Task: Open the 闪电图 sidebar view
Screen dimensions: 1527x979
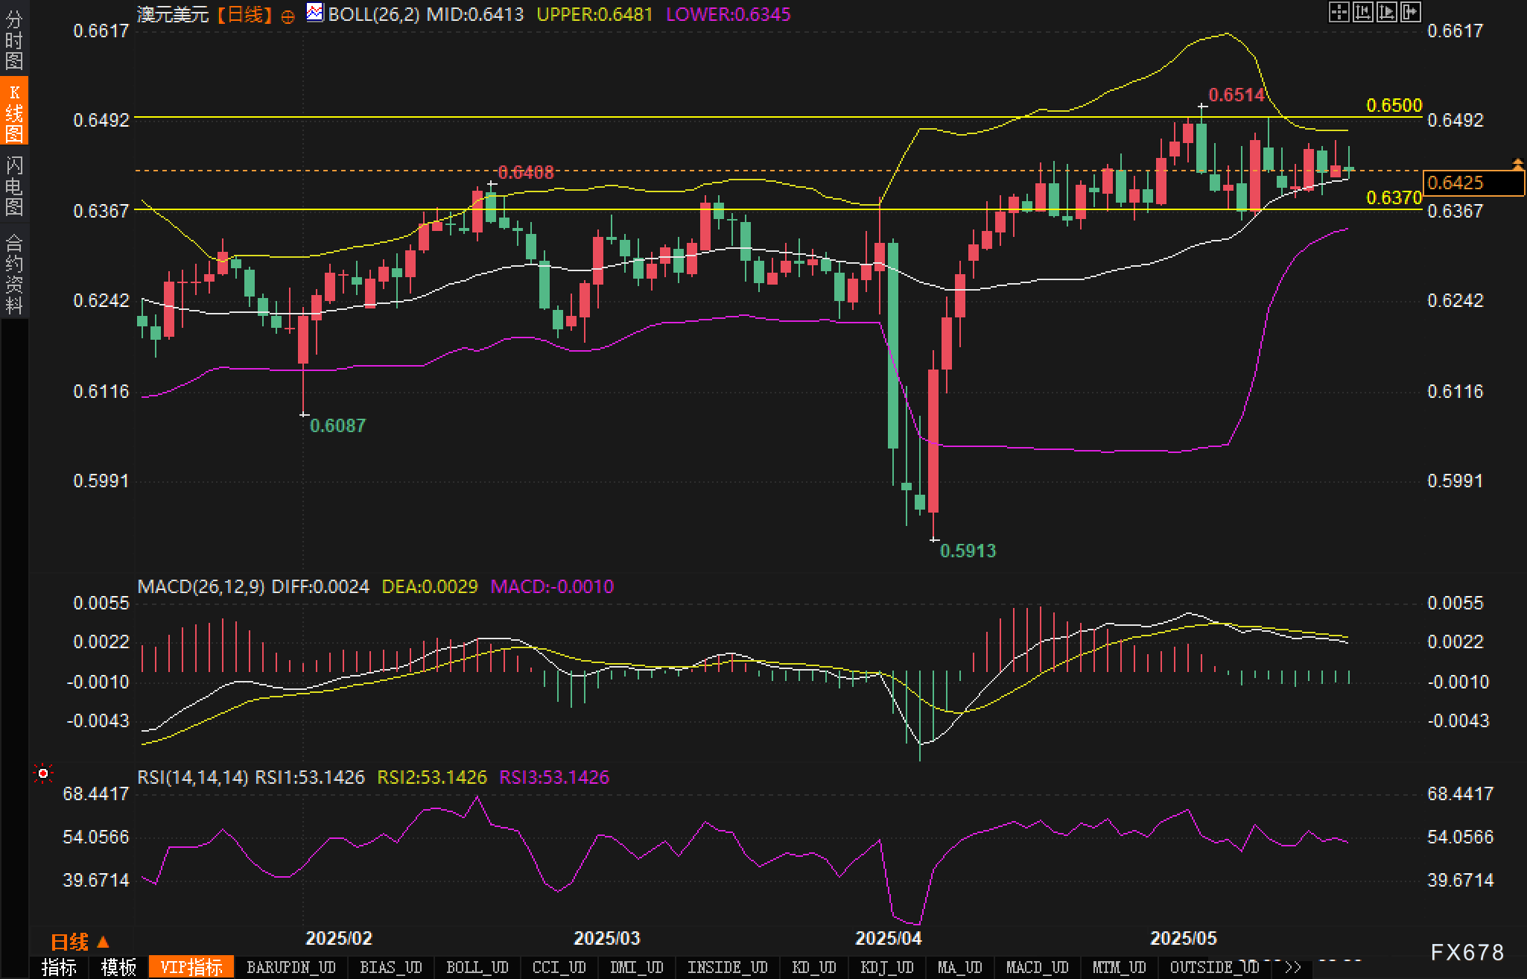Action: [x=13, y=186]
